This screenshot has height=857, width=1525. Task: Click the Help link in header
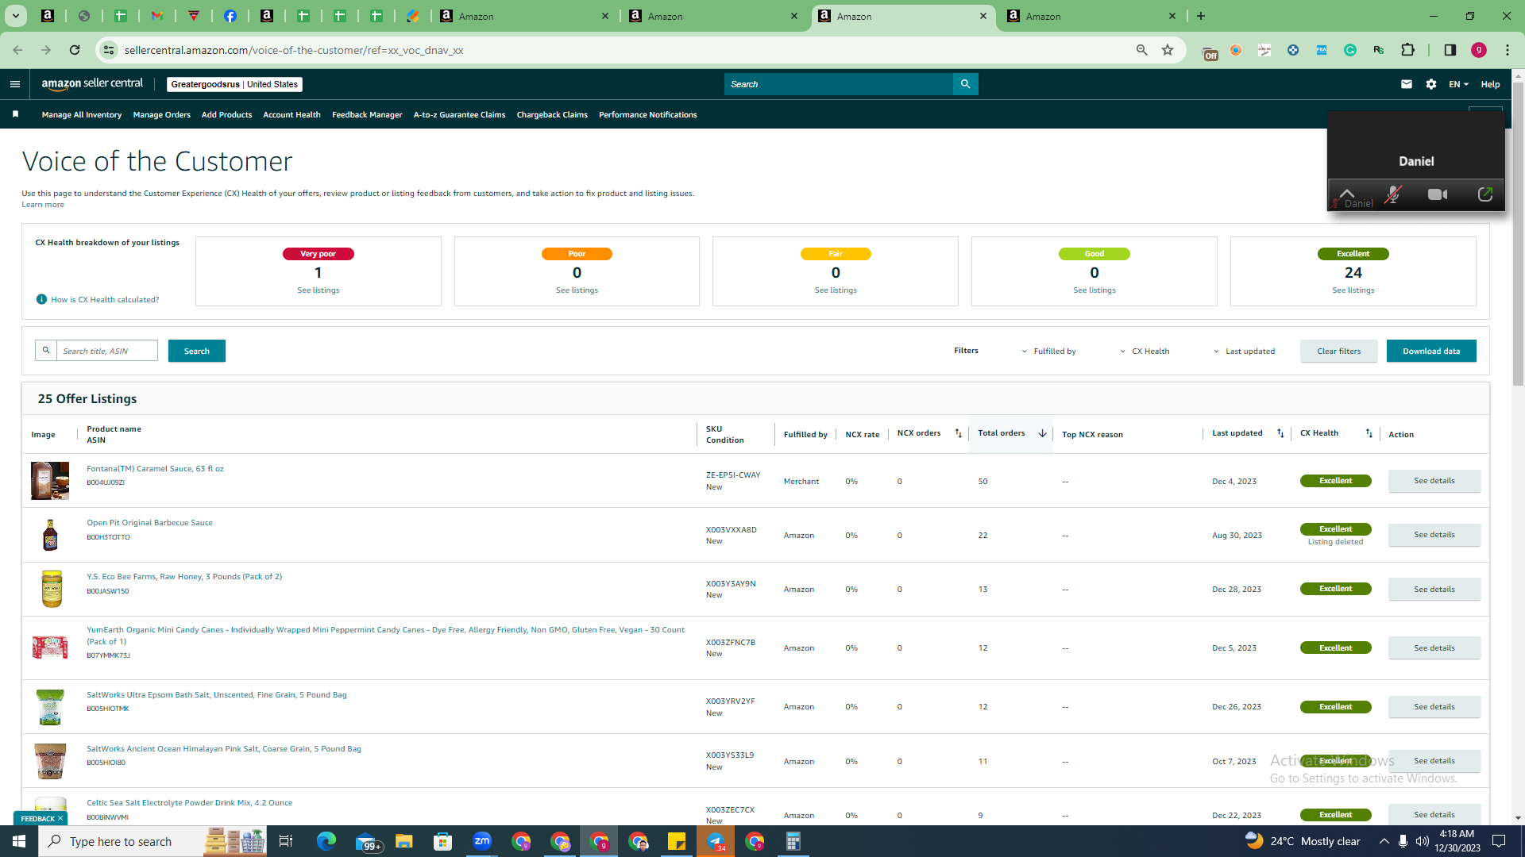pos(1490,84)
